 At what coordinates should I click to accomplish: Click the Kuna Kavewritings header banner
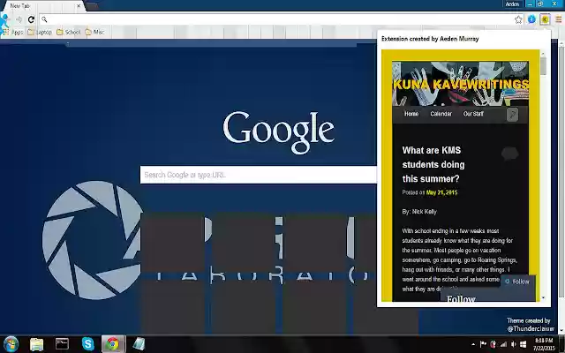(x=460, y=84)
